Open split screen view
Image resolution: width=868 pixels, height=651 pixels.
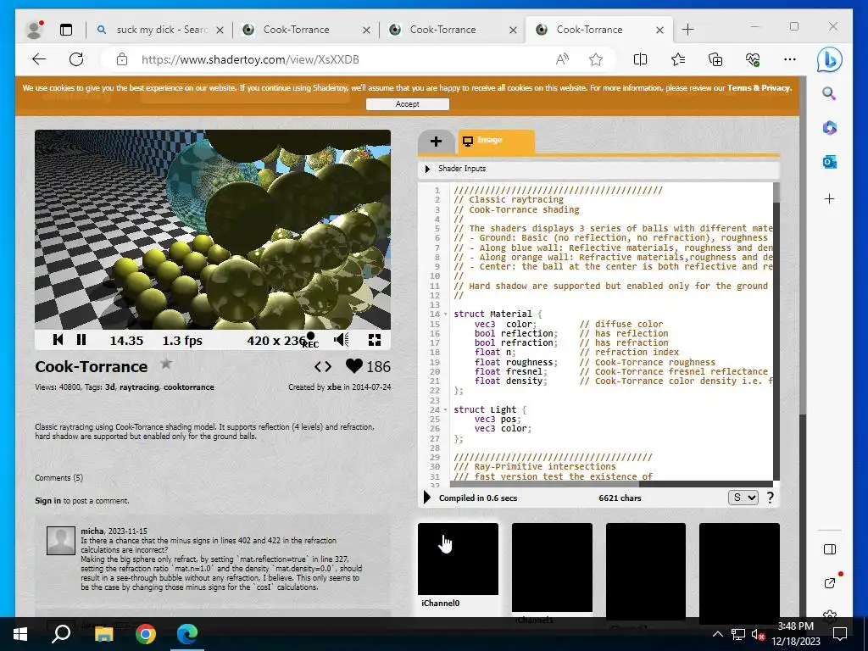click(641, 59)
